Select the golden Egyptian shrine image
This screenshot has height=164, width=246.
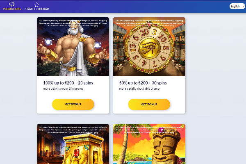pyautogui.click(x=73, y=144)
